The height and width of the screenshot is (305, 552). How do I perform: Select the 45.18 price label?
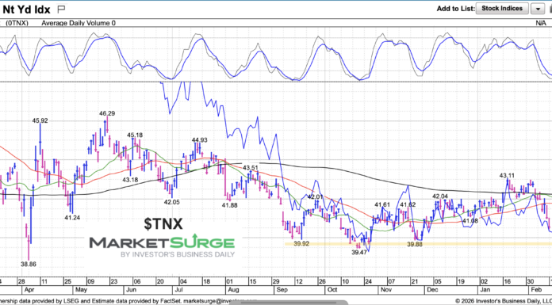[x=135, y=135]
